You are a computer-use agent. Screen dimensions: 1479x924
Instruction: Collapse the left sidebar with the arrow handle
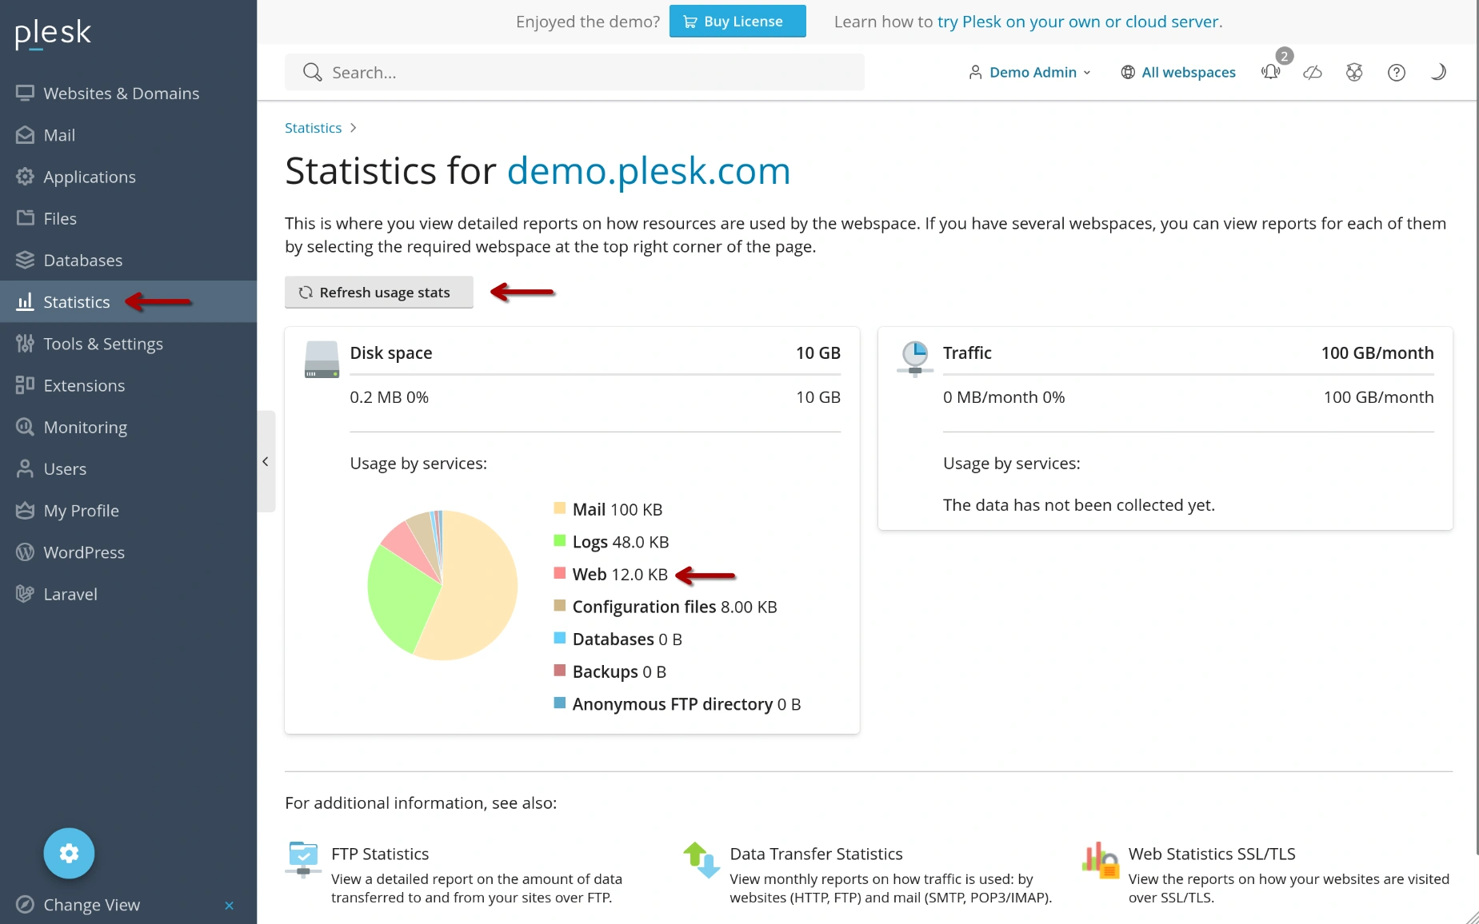coord(266,461)
